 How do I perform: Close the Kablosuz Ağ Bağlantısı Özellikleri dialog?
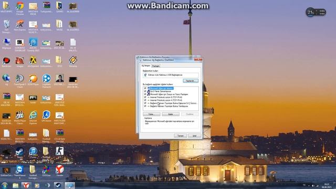pos(199,59)
